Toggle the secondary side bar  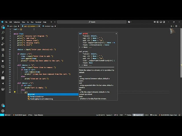click(x=164, y=22)
